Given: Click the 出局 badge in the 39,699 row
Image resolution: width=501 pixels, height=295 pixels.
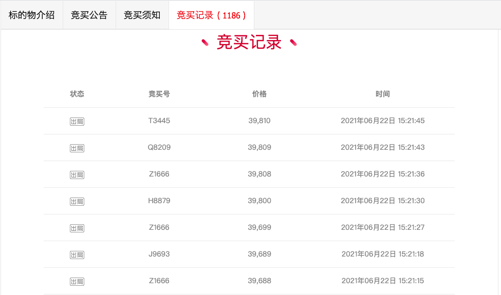Looking at the screenshot, I should (x=77, y=228).
